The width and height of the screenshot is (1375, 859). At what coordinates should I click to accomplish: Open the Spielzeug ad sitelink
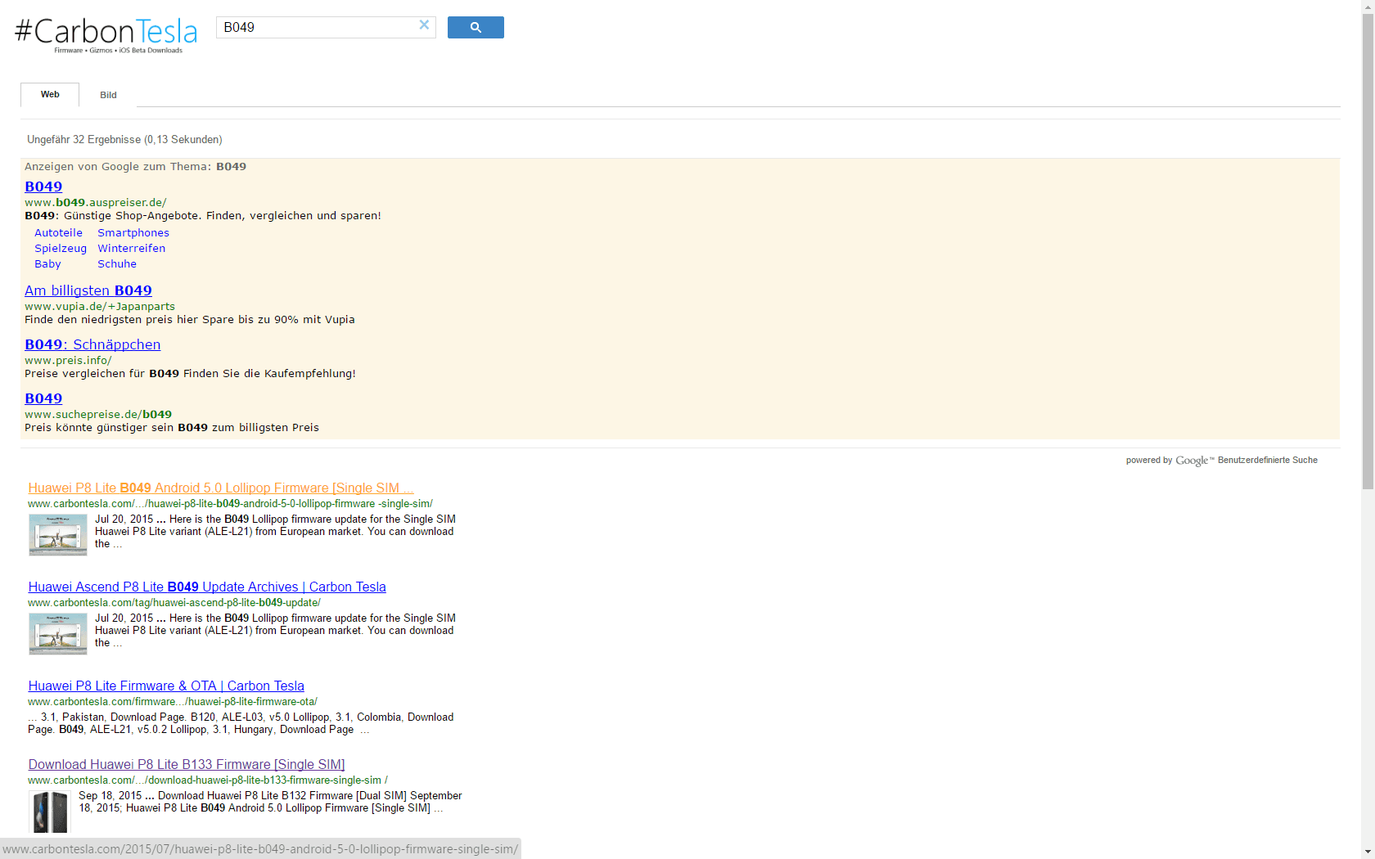pos(61,248)
